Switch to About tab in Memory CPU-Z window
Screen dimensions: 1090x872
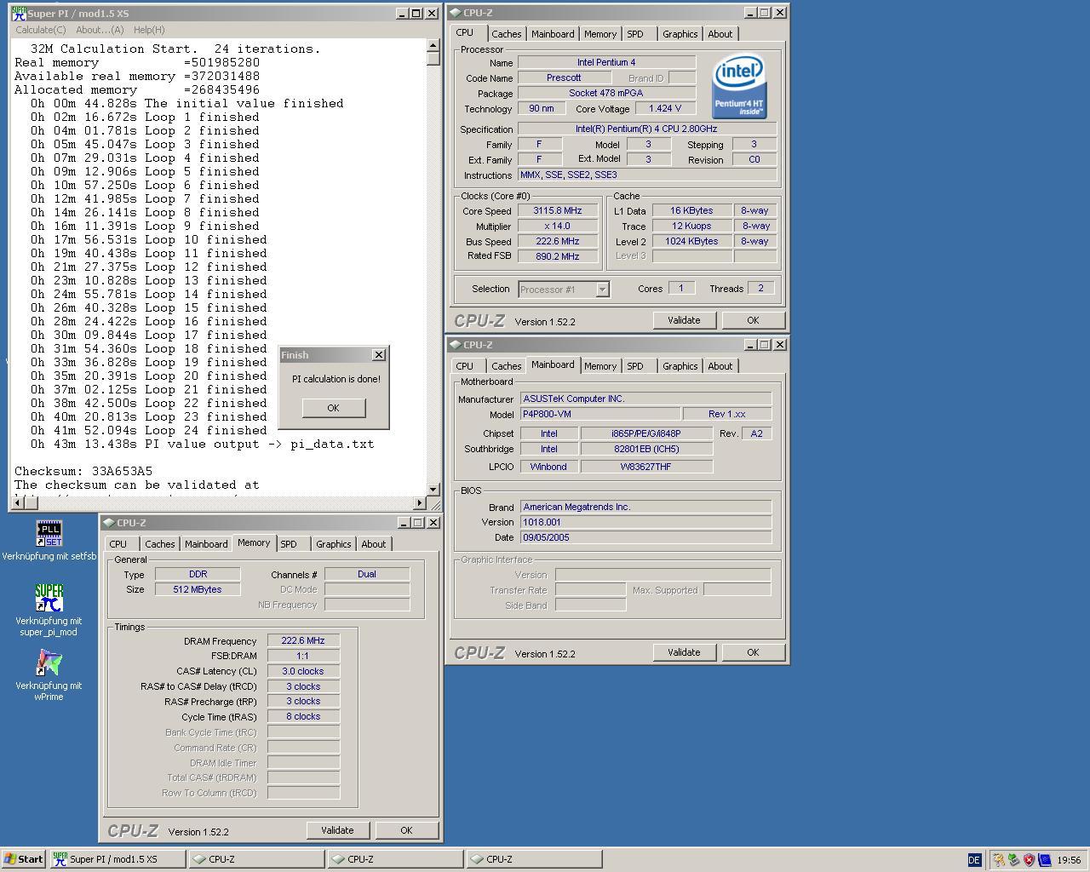coord(373,544)
